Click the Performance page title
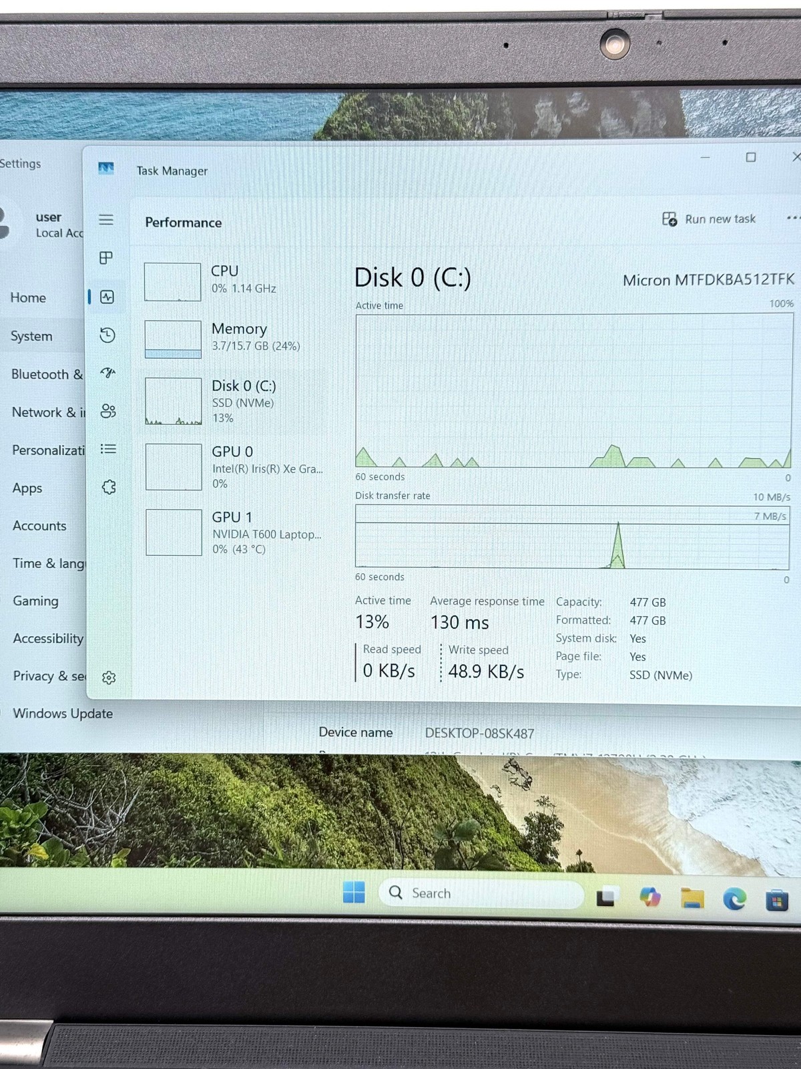Viewport: 801px width, 1069px height. coord(184,222)
